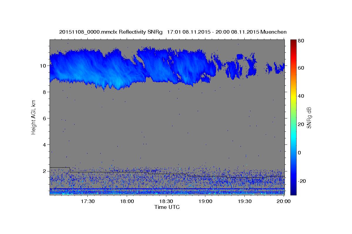Click the 20:00 time tick label
Screen dimensions: 352x234
click(284, 202)
